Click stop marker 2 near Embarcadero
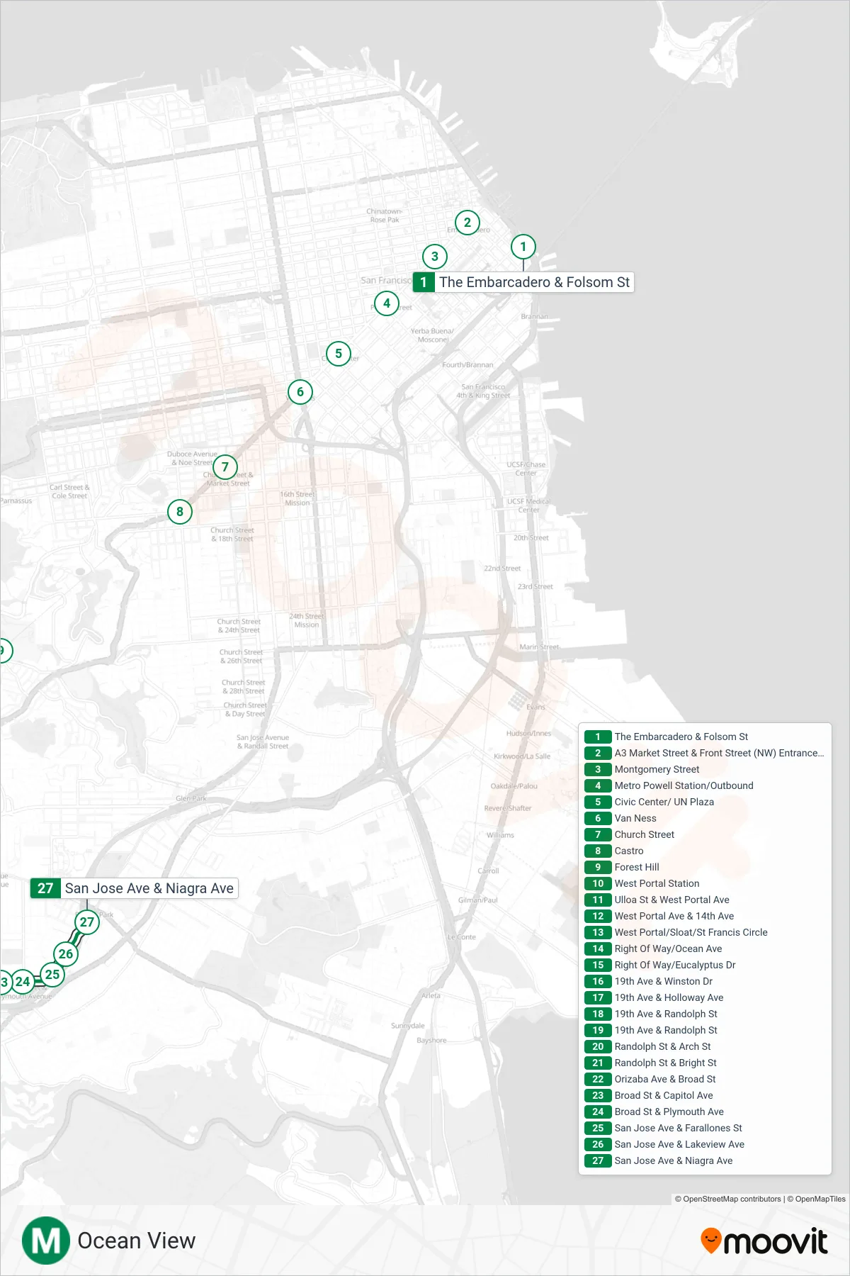The width and height of the screenshot is (850, 1276). 467,223
